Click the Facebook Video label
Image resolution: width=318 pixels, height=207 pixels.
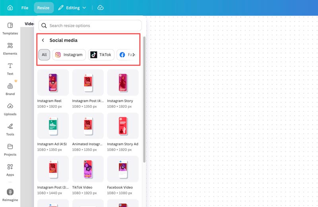coord(120,188)
